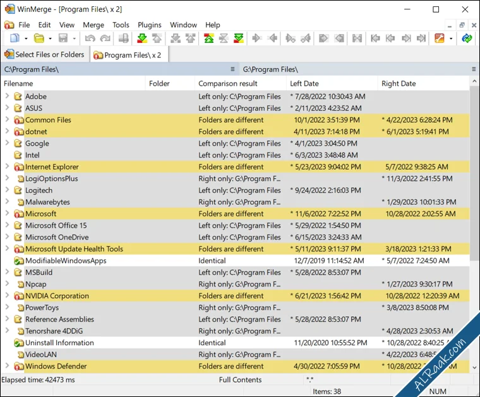Click Copy Right and Advance icon
The width and height of the screenshot is (480, 397).
click(x=290, y=38)
